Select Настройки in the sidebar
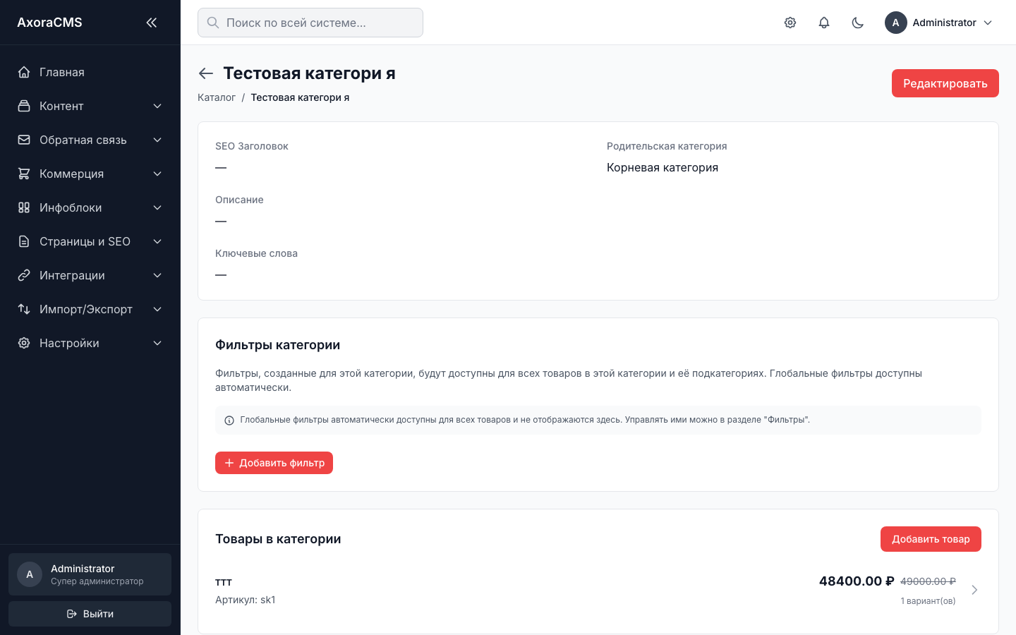Image resolution: width=1016 pixels, height=635 pixels. point(90,343)
